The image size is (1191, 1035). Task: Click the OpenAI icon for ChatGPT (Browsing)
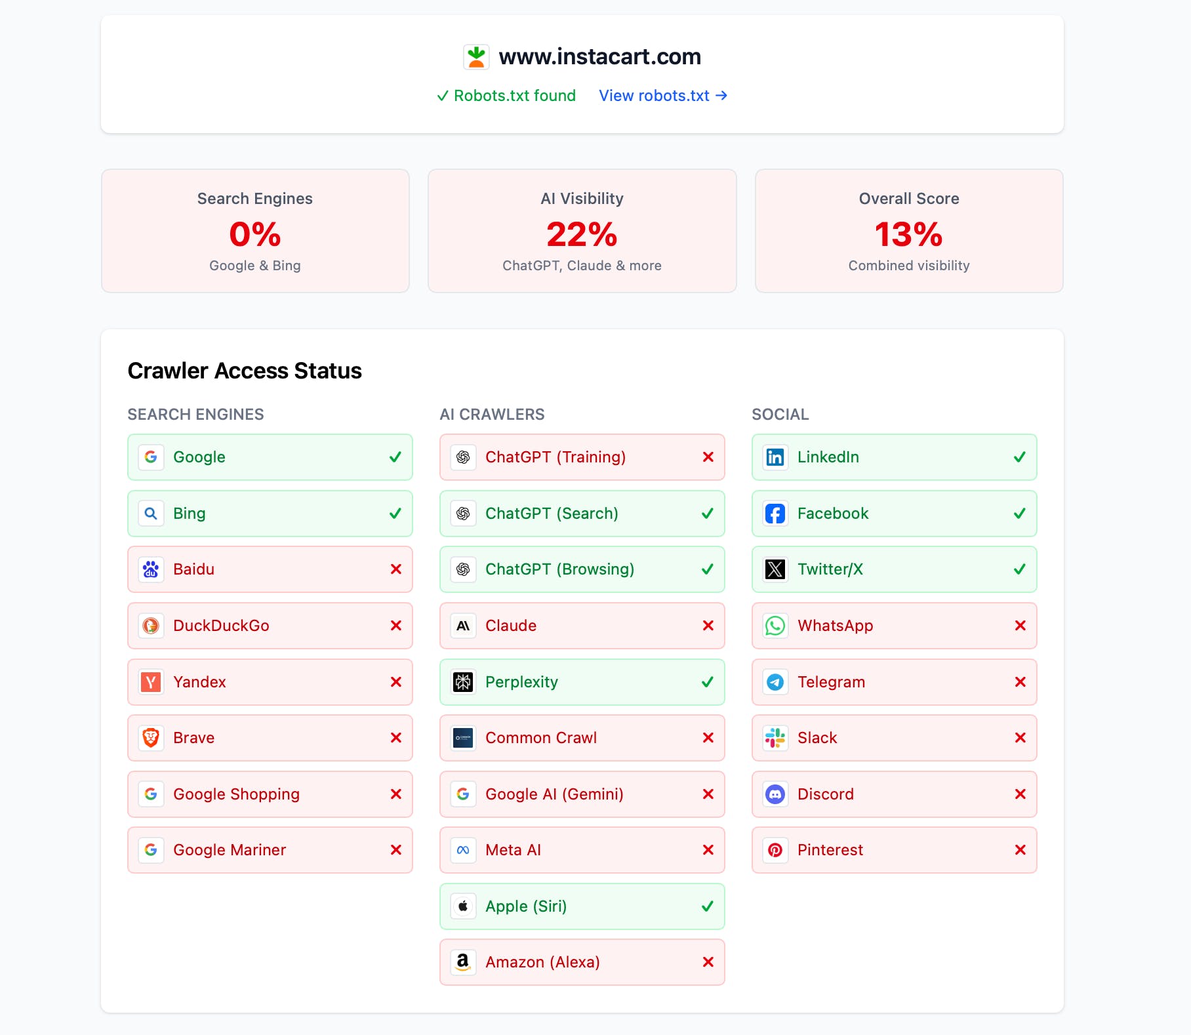pyautogui.click(x=463, y=569)
